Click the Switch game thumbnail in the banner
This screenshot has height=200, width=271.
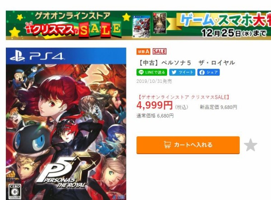[159, 23]
